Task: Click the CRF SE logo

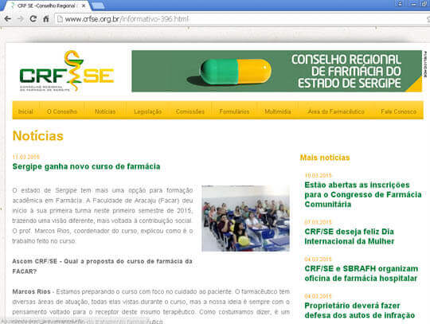Action: point(66,71)
